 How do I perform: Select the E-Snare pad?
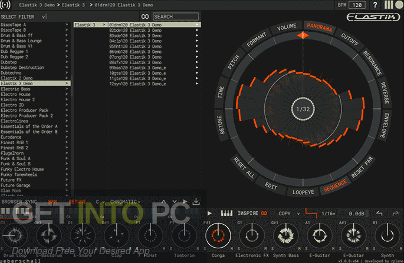click(83, 235)
